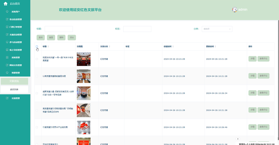Open 查看评论 for 竹溪党建引领贡米产业链发展 row
This screenshot has height=145, width=279.
[x=263, y=127]
